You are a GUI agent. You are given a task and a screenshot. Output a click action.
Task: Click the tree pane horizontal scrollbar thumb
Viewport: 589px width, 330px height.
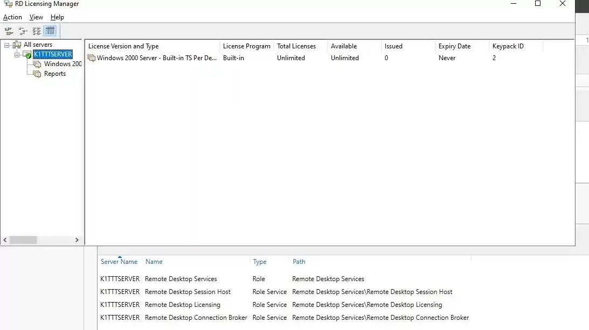point(23,240)
